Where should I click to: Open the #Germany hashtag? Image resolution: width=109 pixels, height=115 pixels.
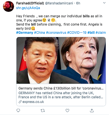click(25, 33)
